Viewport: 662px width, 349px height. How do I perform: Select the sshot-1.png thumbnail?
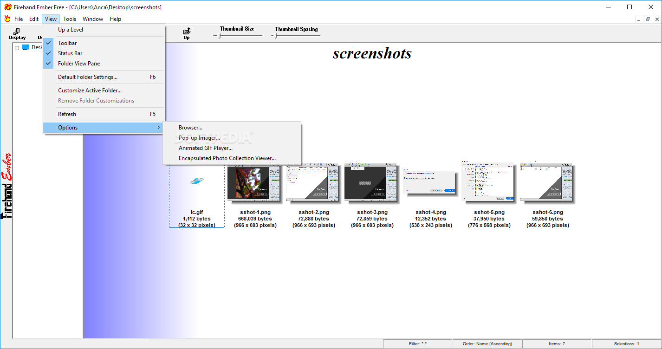pyautogui.click(x=255, y=183)
